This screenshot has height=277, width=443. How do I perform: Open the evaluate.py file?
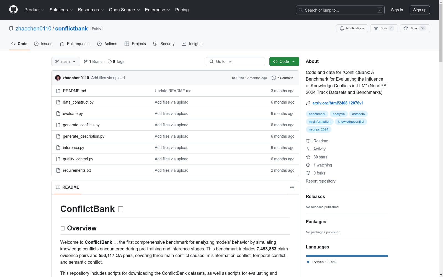pyautogui.click(x=73, y=114)
